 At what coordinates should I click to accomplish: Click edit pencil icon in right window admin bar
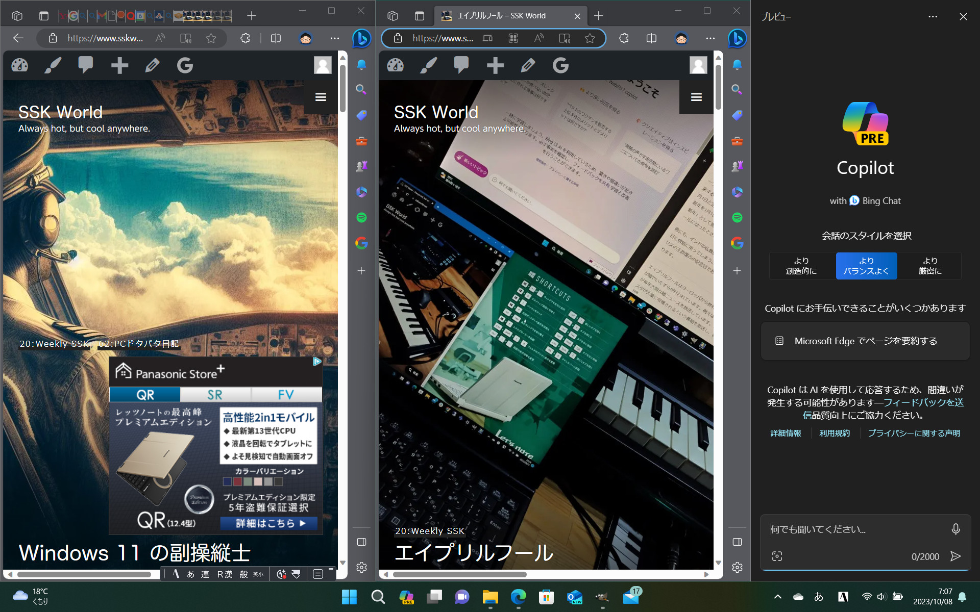tap(528, 65)
